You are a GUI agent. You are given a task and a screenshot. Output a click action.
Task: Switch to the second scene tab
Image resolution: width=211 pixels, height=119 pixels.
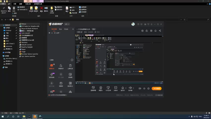pos(60,29)
